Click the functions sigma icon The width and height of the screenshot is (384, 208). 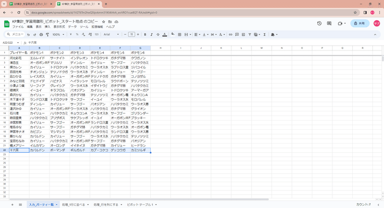pyautogui.click(x=264, y=35)
